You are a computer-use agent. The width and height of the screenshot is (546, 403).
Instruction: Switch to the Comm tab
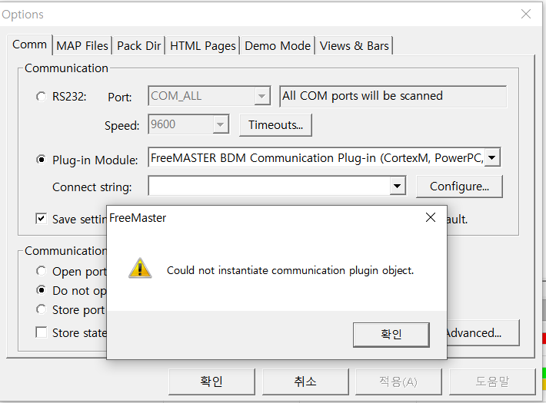coord(29,45)
